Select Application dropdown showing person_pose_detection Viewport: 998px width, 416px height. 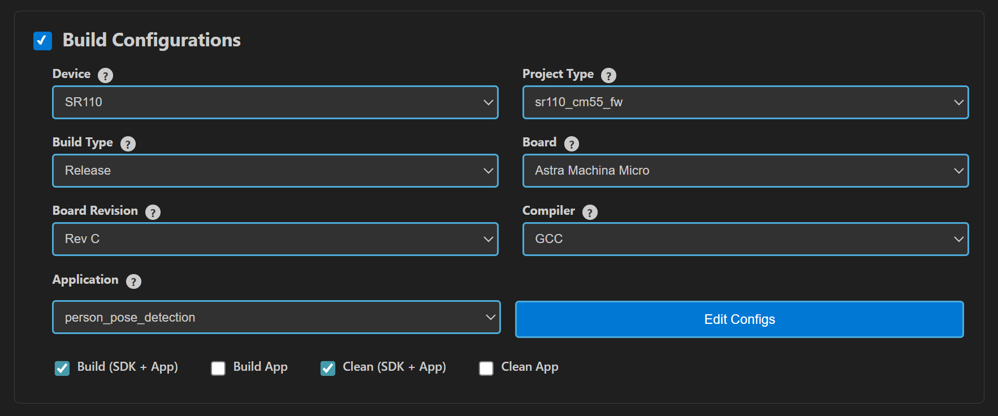tap(276, 317)
